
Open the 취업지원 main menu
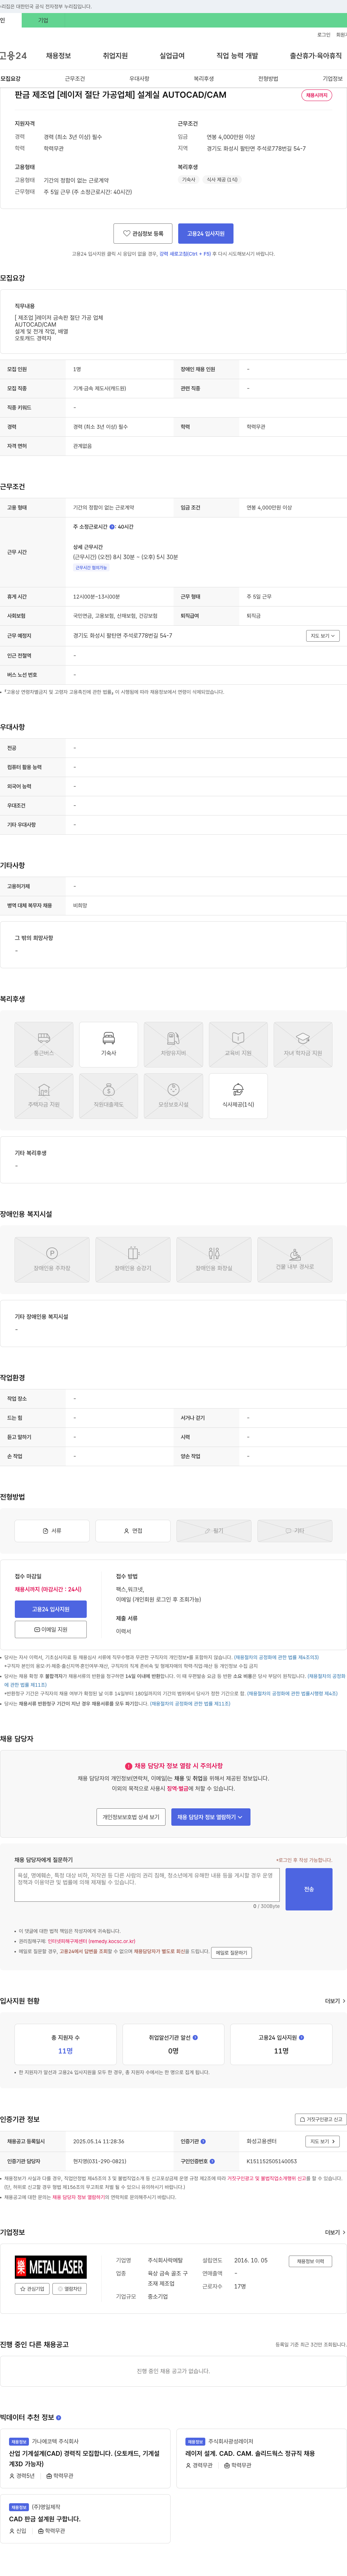(116, 56)
